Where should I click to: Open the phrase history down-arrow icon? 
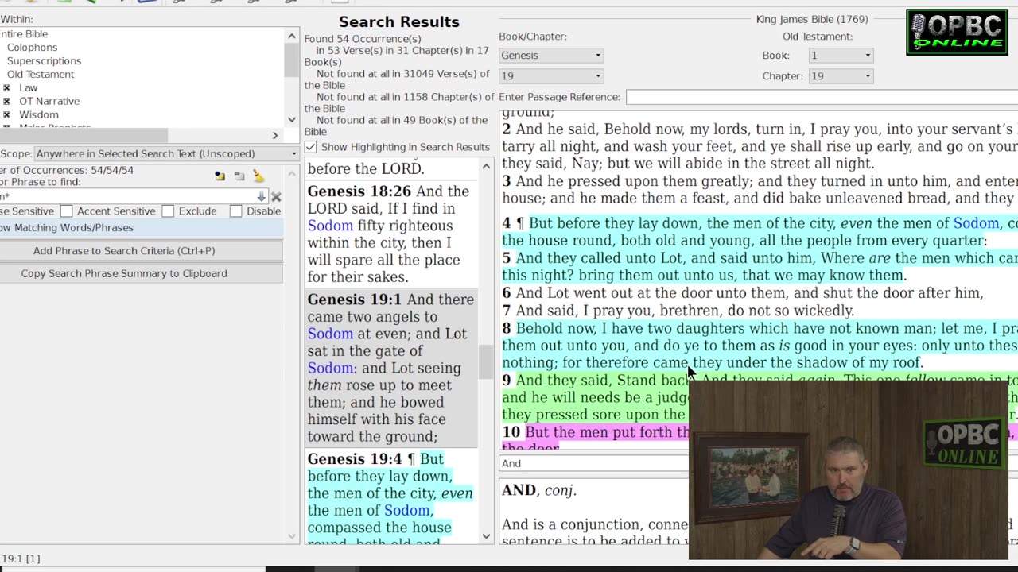(261, 196)
